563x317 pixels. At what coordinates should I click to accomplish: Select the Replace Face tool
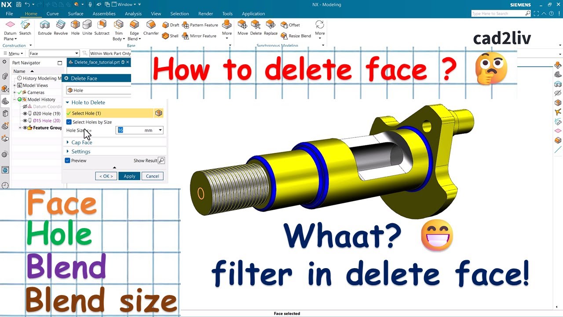(271, 27)
